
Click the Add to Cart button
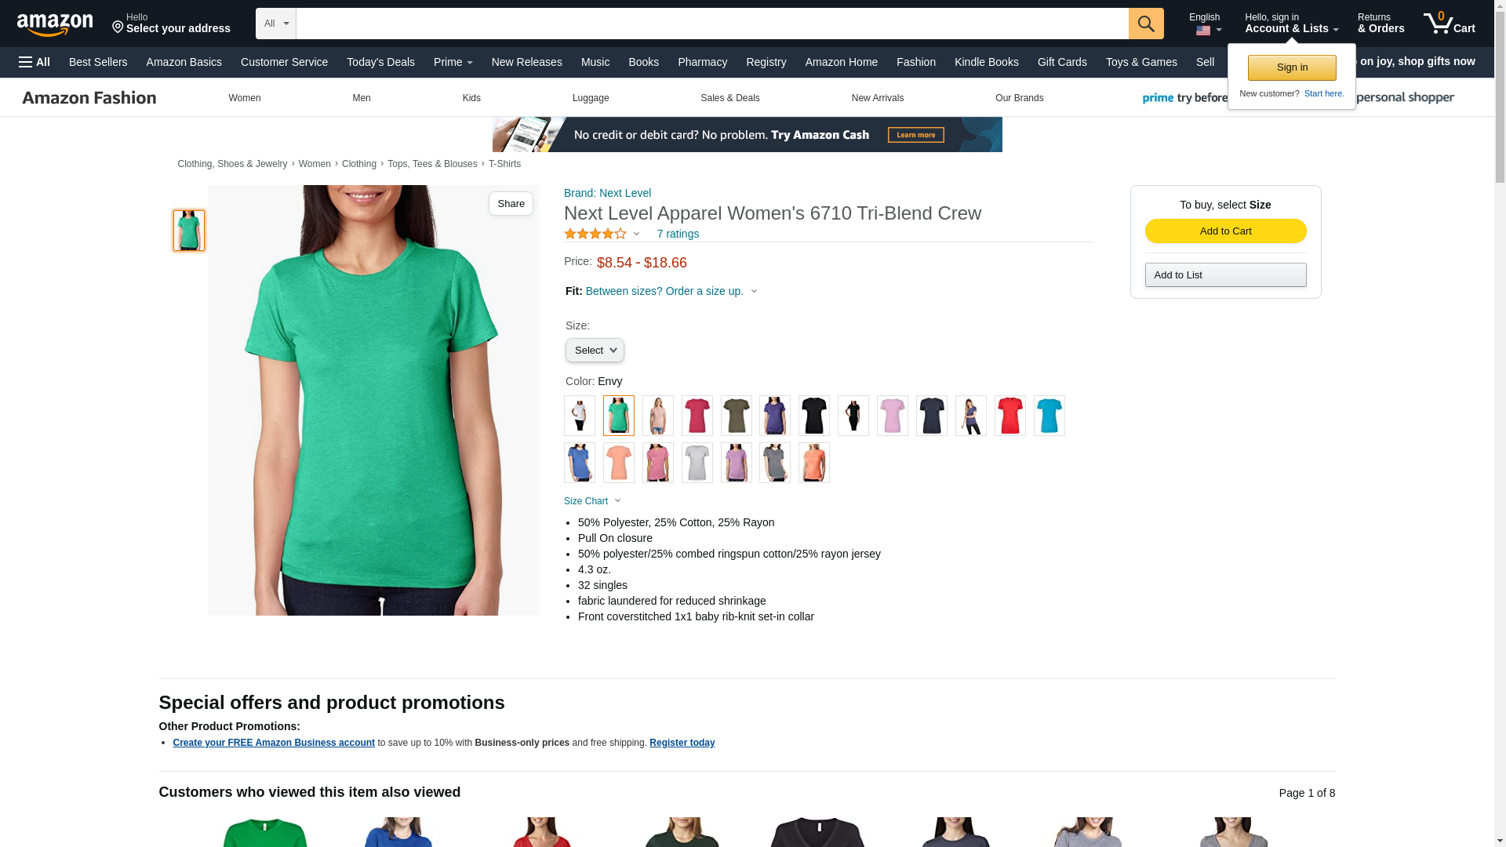click(1225, 231)
